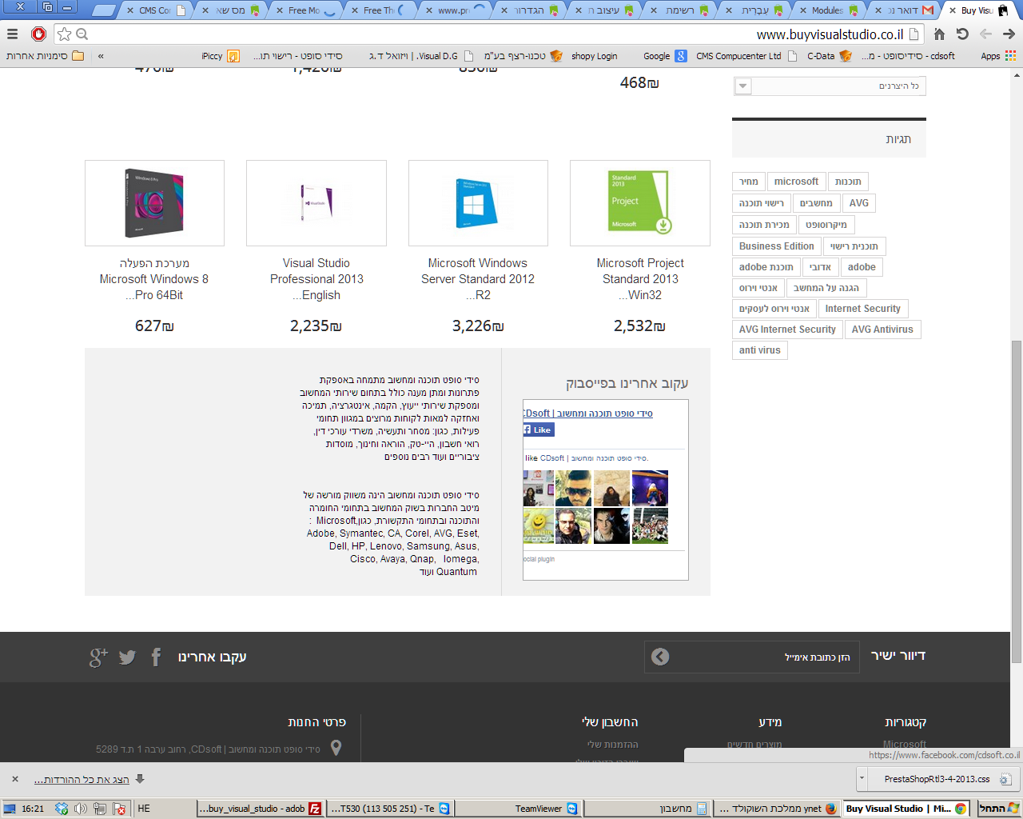Switch to the Free Th browser tab
This screenshot has height=819, width=1023.
point(379,10)
